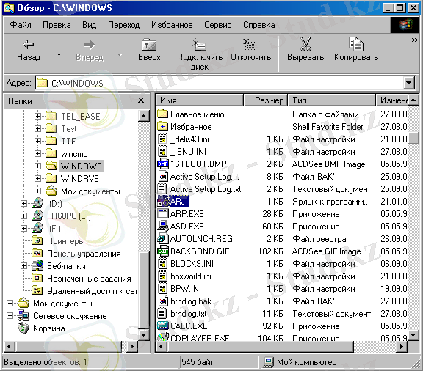The image size is (423, 371).
Task: Select the brndlog.bak file icon
Action: point(163,301)
